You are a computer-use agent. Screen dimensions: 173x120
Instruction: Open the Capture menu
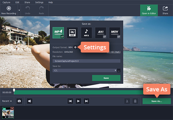click(6, 2)
